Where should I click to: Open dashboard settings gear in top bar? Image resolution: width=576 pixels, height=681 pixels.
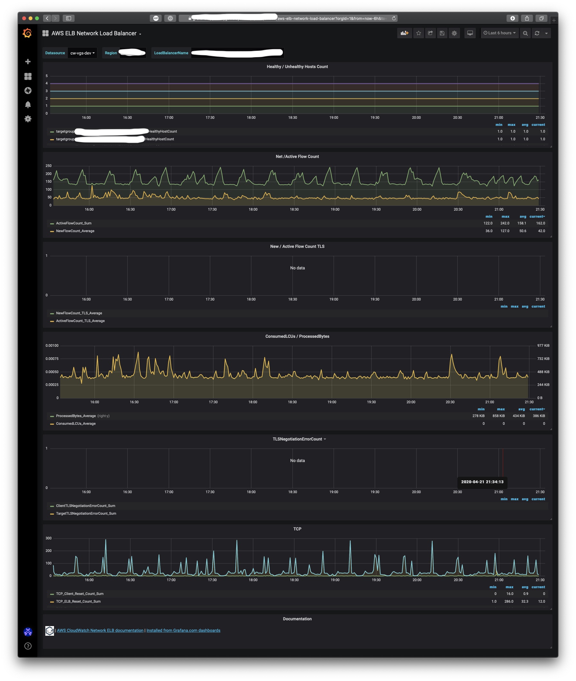click(454, 33)
